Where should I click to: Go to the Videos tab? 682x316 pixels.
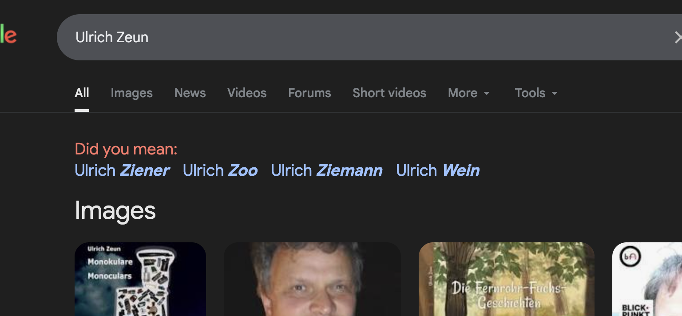point(247,93)
